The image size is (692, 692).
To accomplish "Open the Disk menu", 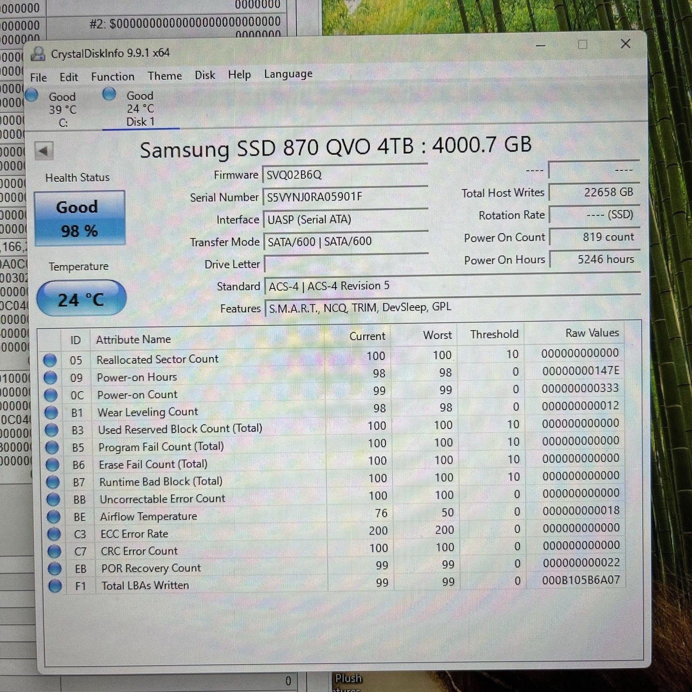I will click(x=205, y=75).
